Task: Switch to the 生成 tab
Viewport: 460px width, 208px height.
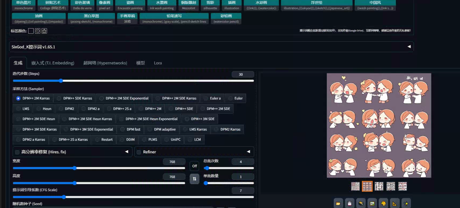Action: (x=18, y=63)
